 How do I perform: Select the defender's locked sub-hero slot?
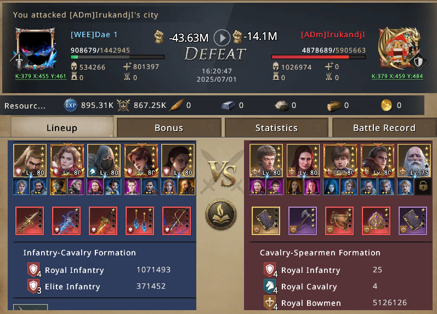pyautogui.click(x=423, y=186)
